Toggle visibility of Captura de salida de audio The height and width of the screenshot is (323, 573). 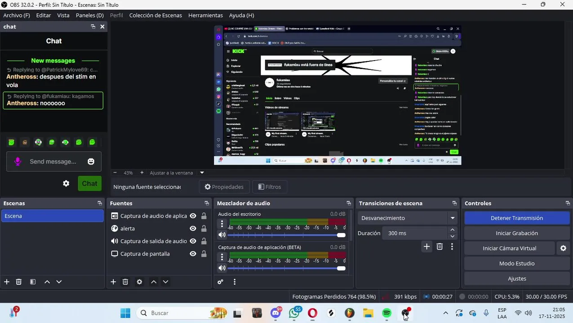pos(193,241)
